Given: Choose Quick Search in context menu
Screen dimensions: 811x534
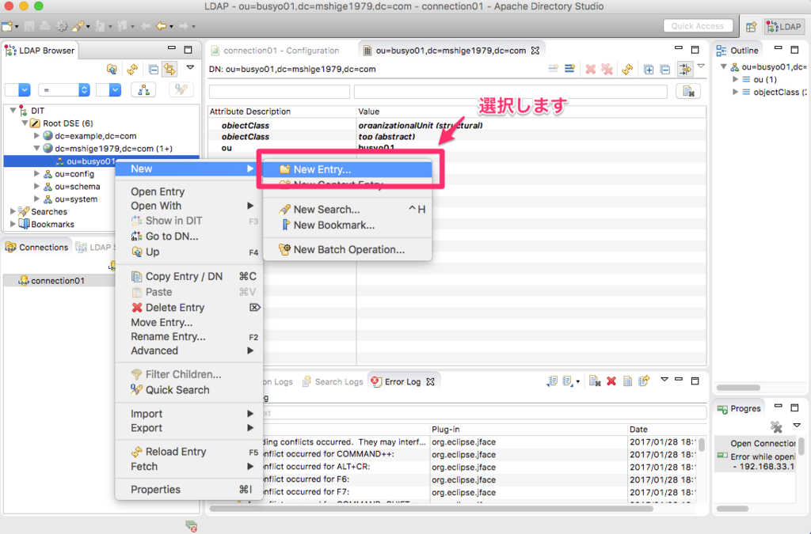Looking at the screenshot, I should (188, 390).
